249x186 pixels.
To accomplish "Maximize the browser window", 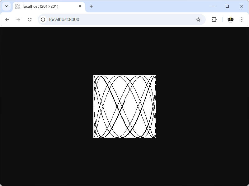I will (x=227, y=6).
